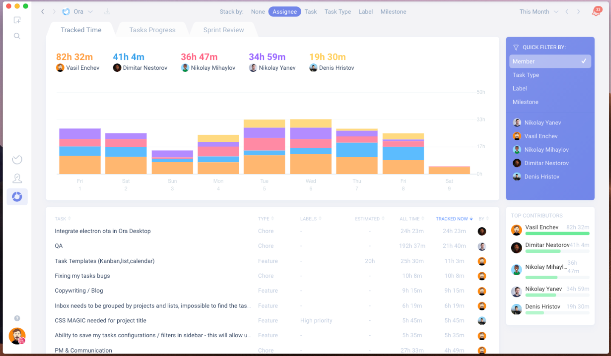The image size is (611, 356).
Task: Open the notifications bell
Action: (x=596, y=11)
